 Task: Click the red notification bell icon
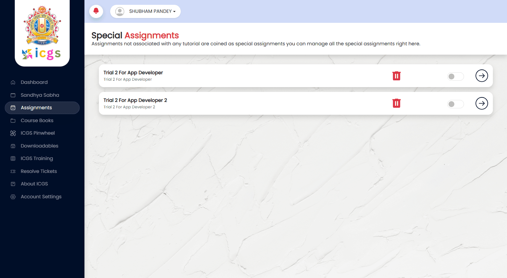[96, 11]
